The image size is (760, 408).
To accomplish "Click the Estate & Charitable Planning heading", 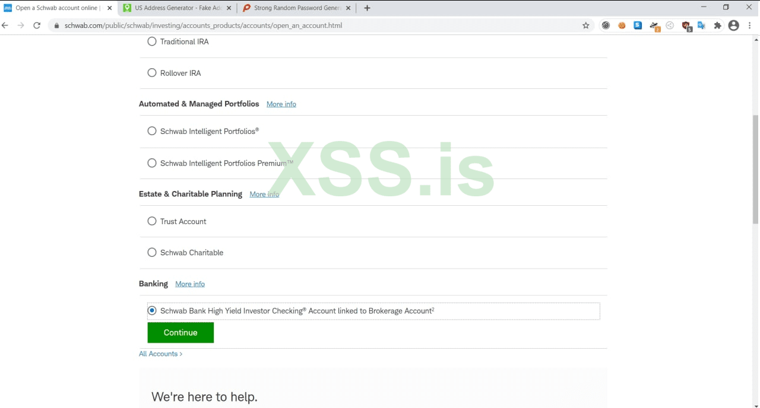I will [x=191, y=194].
